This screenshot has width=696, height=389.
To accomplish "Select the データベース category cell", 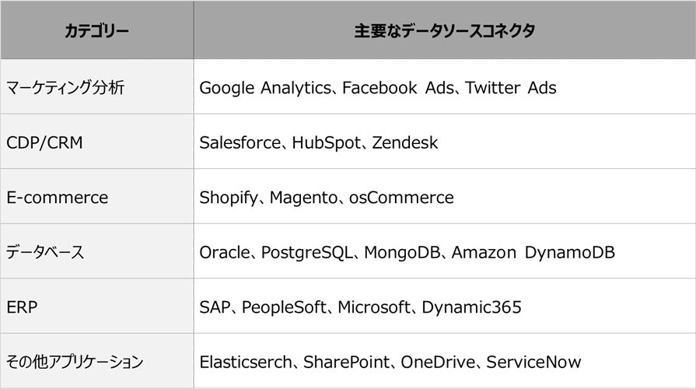I will [44, 252].
